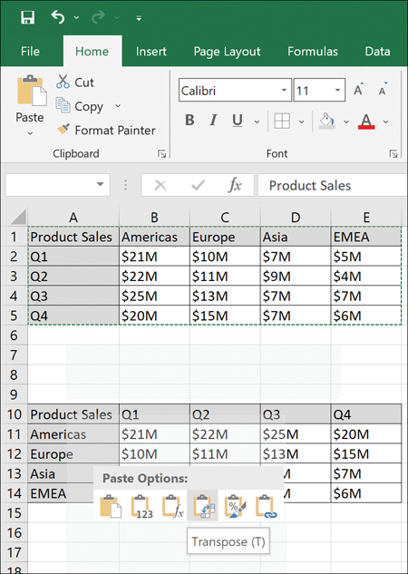Confirm entry with the checkmark
The image size is (408, 574).
[x=198, y=186]
